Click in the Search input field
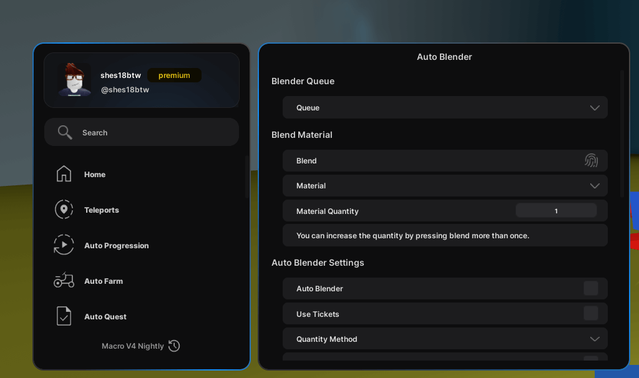Screen dimensions: 639x378 (x=142, y=132)
